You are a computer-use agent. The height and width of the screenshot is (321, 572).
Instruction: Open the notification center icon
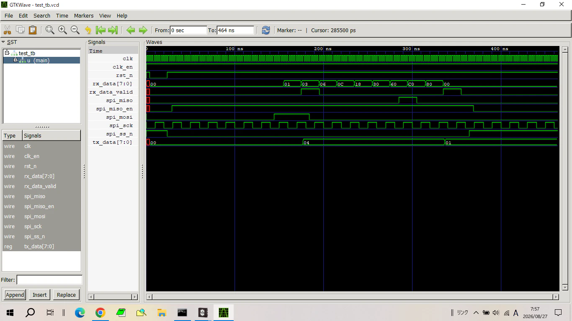coord(558,313)
